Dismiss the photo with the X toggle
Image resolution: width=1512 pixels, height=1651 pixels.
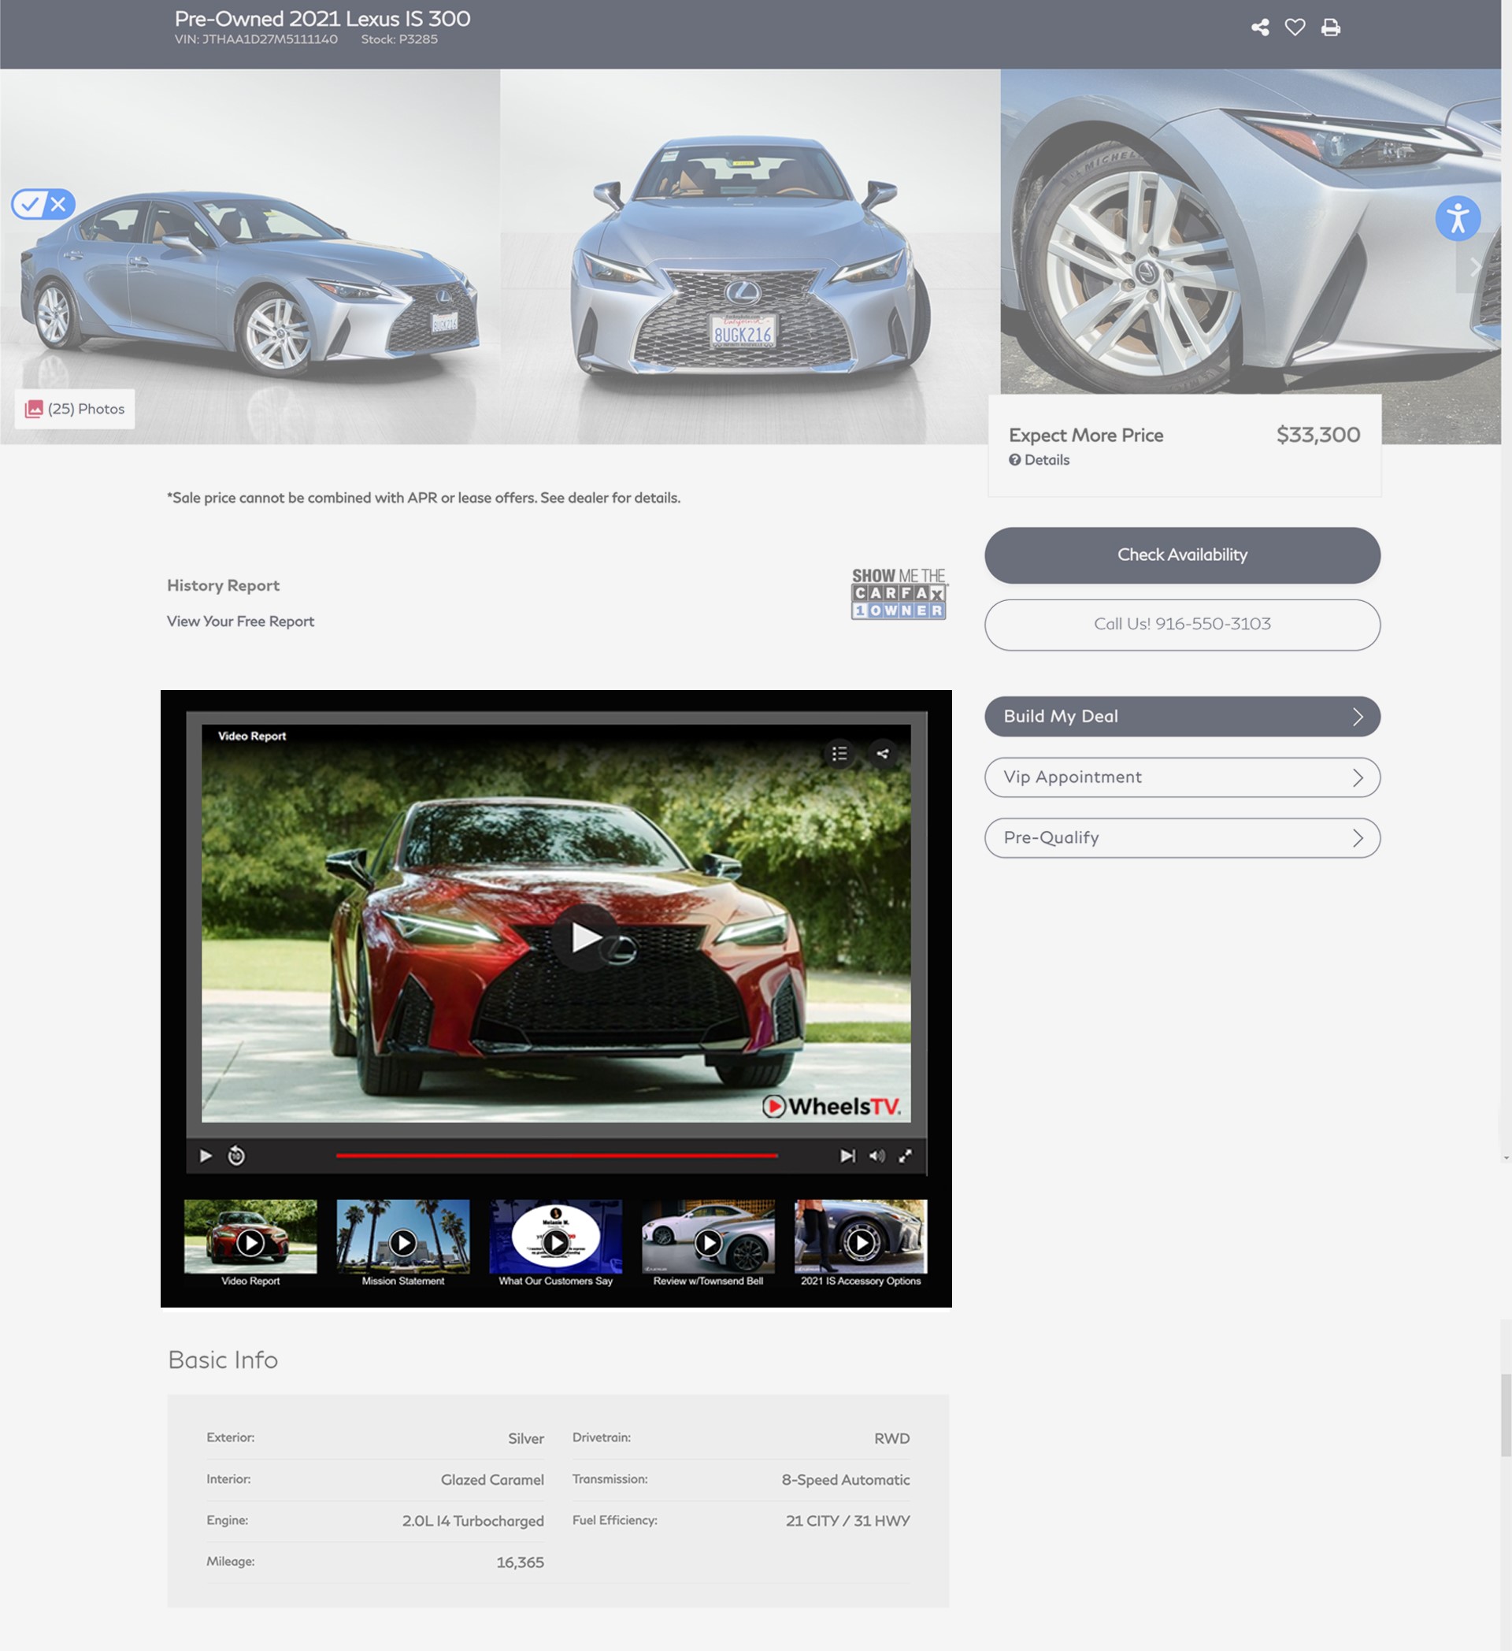click(57, 203)
